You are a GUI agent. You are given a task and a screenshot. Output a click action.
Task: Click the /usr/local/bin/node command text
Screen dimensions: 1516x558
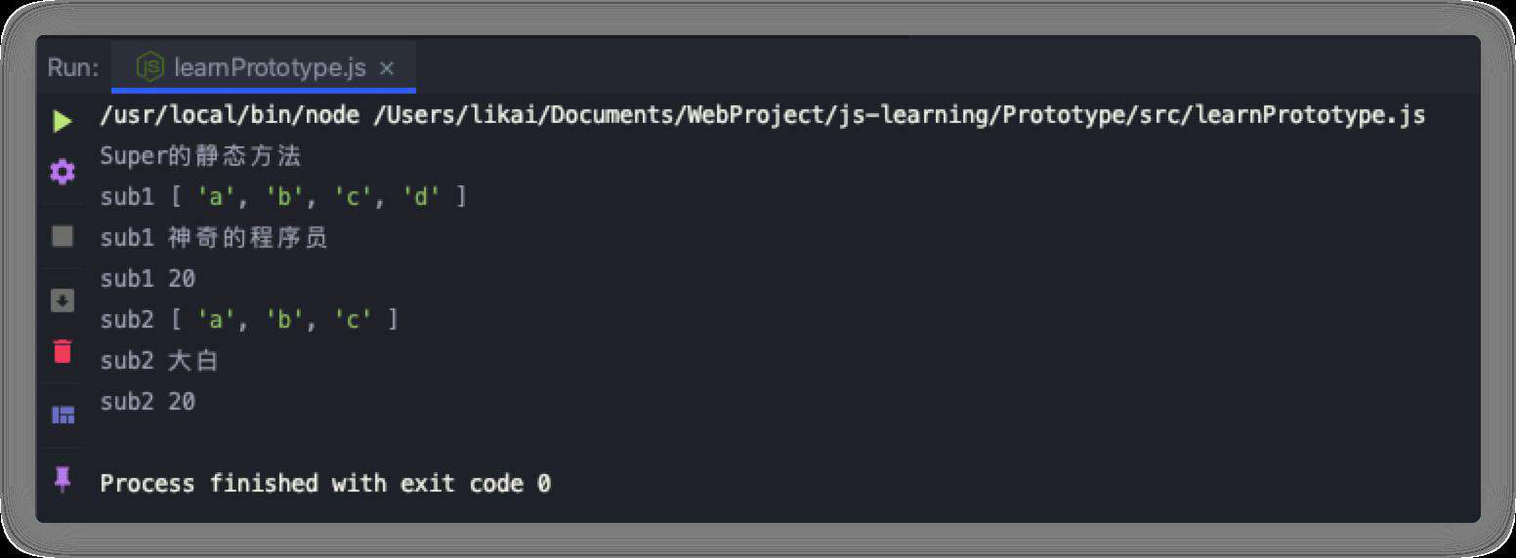[x=232, y=115]
